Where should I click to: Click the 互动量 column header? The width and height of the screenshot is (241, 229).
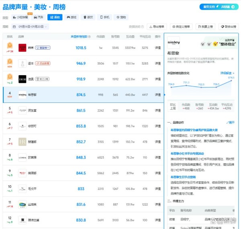(130, 36)
